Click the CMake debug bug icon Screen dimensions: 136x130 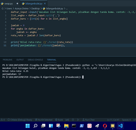73,120
